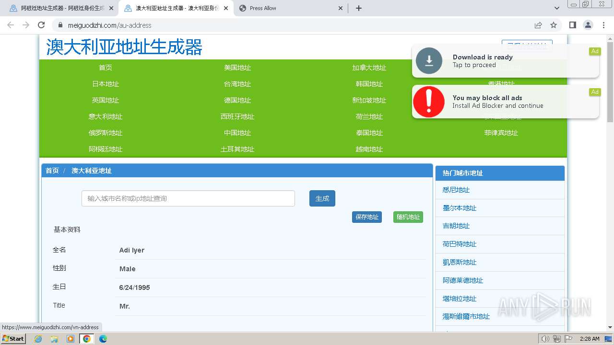Screen dimensions: 614x345
Task: Bookmark this page with the star icon
Action: (x=554, y=25)
